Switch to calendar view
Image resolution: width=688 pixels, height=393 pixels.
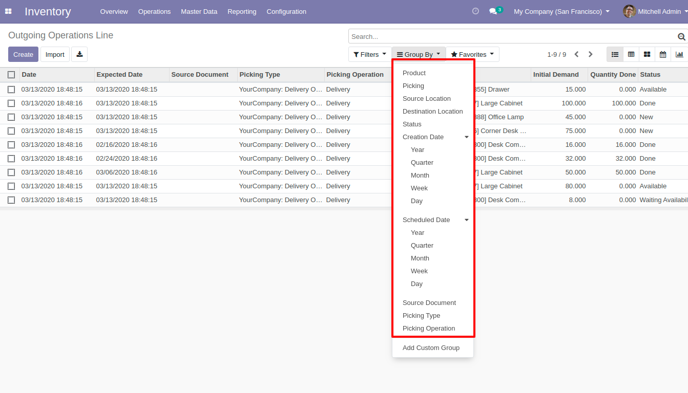click(x=663, y=54)
